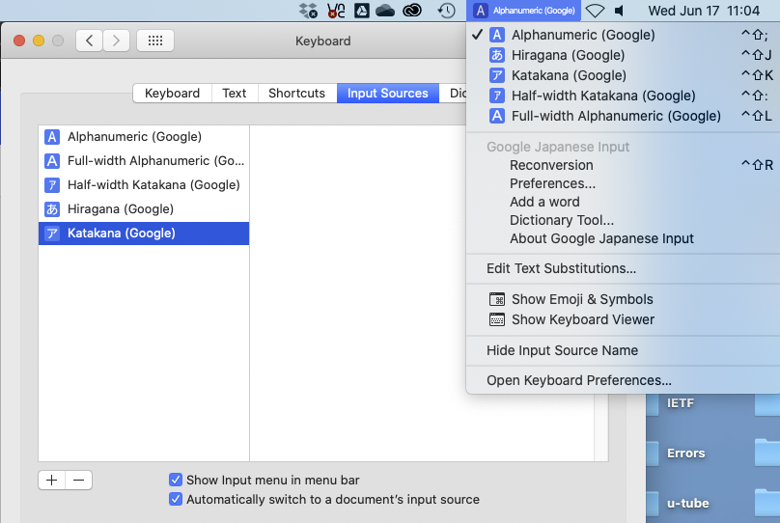
Task: Click the Show Emoji & Symbols icon
Action: tap(497, 299)
